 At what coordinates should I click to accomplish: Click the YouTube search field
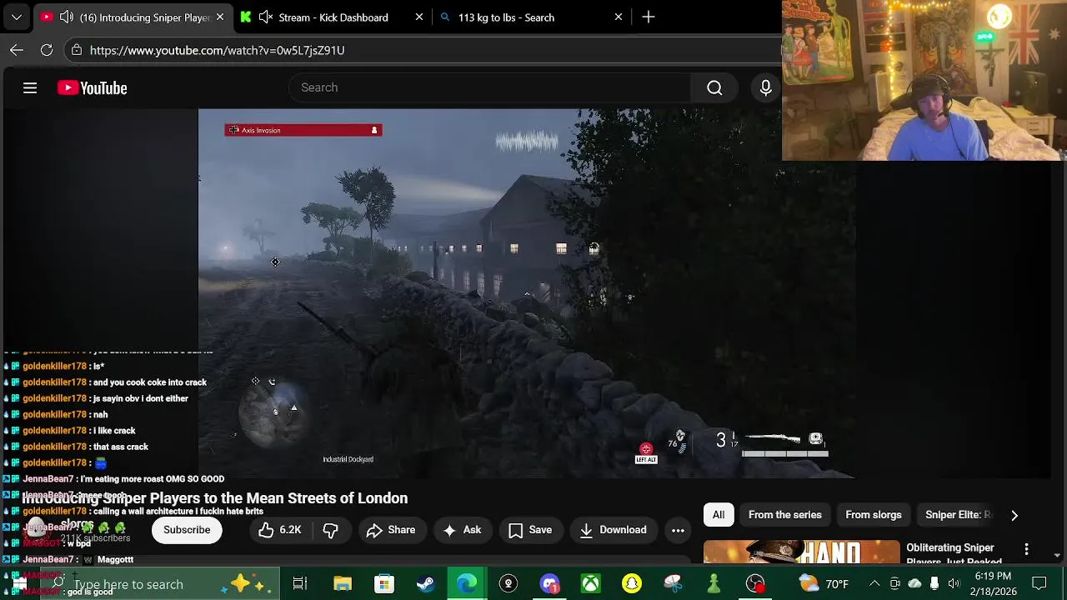(x=490, y=87)
